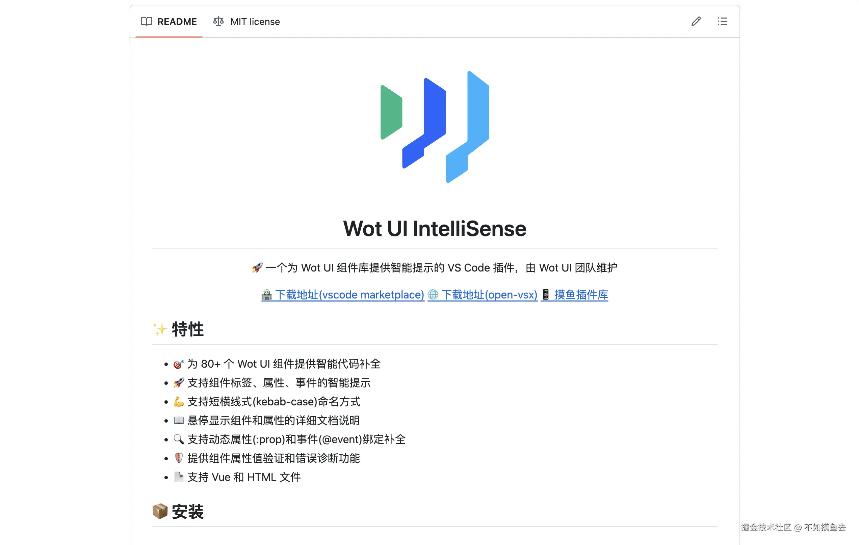Click the kebab-case naming feature line
The height and width of the screenshot is (545, 859).
coord(274,402)
